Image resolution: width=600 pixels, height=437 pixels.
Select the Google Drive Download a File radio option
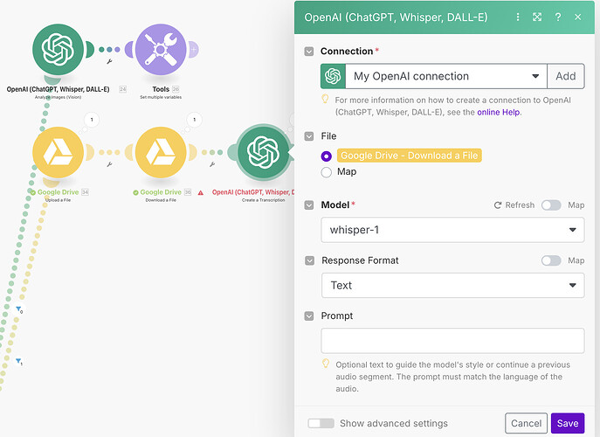(x=327, y=156)
